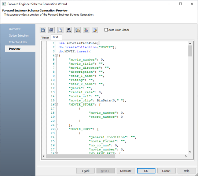Viewport: 198px width, 176px height.
Task: Confirm with the OK button
Action: click(146, 171)
